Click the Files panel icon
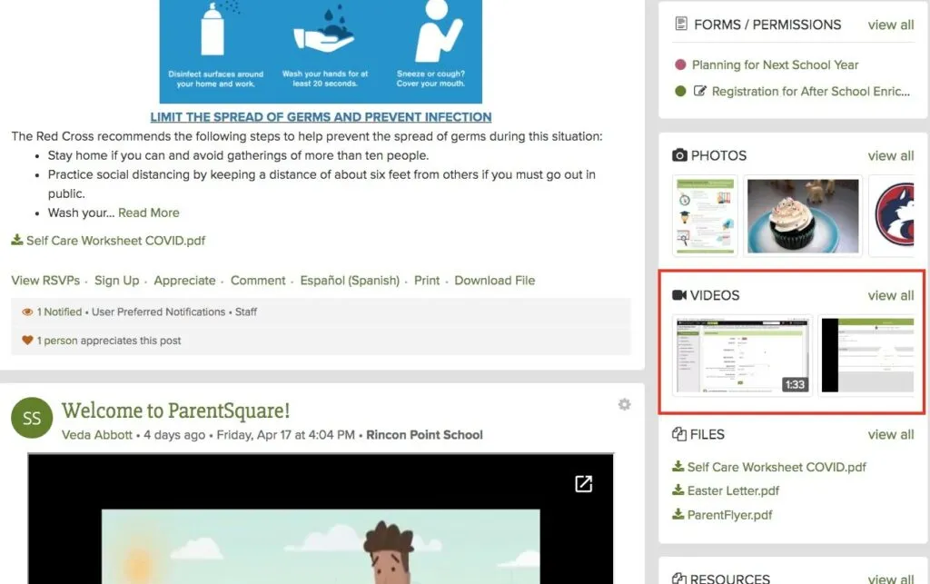Screen dimensions: 930x584 point(679,434)
